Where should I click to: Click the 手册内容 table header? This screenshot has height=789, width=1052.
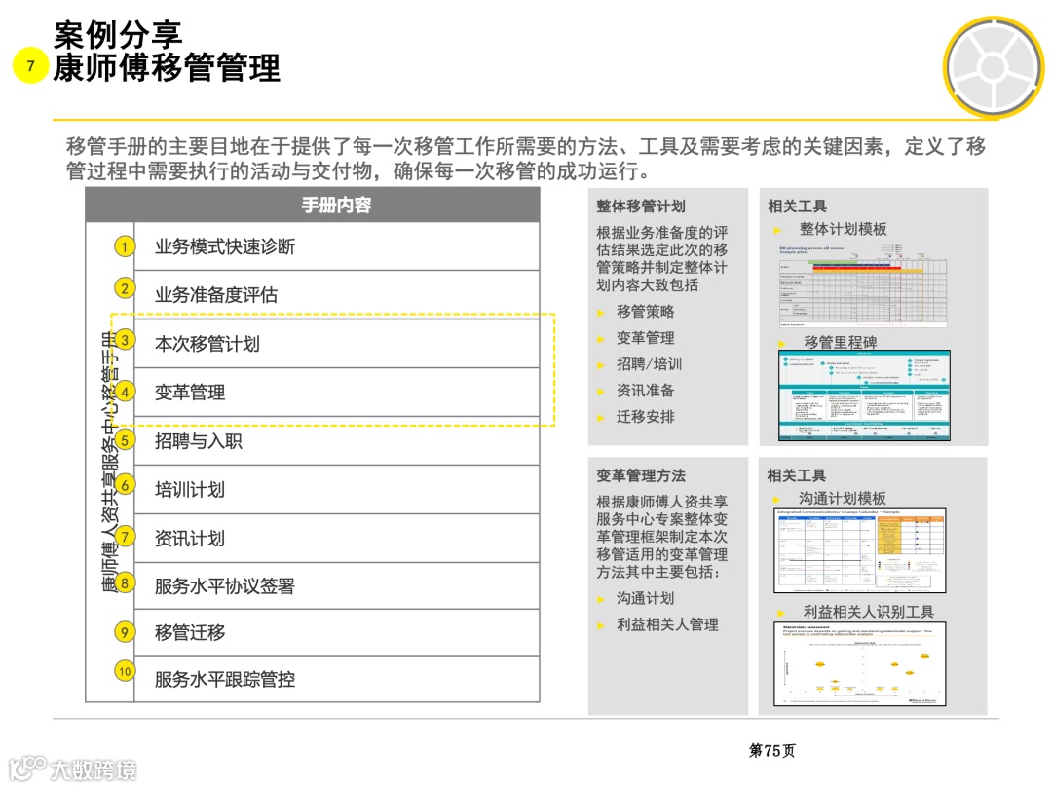click(313, 206)
